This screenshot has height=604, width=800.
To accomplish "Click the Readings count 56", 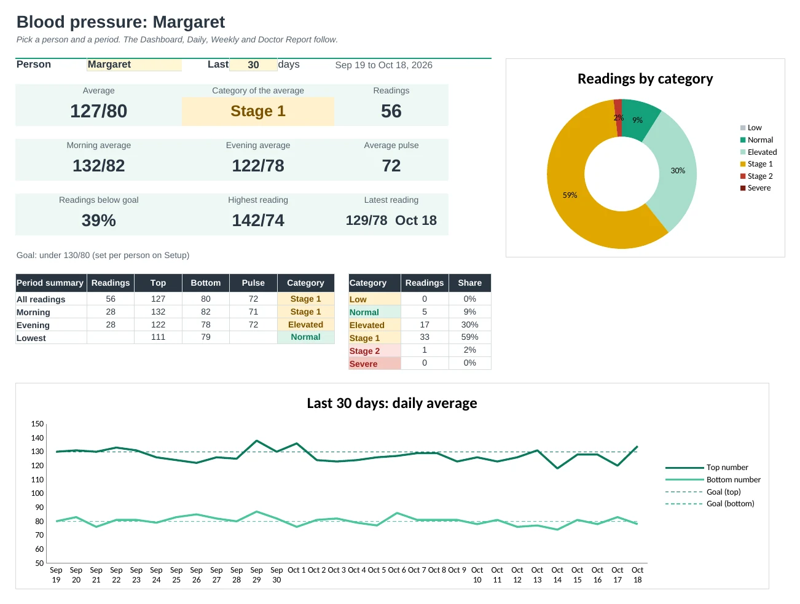I will point(391,111).
